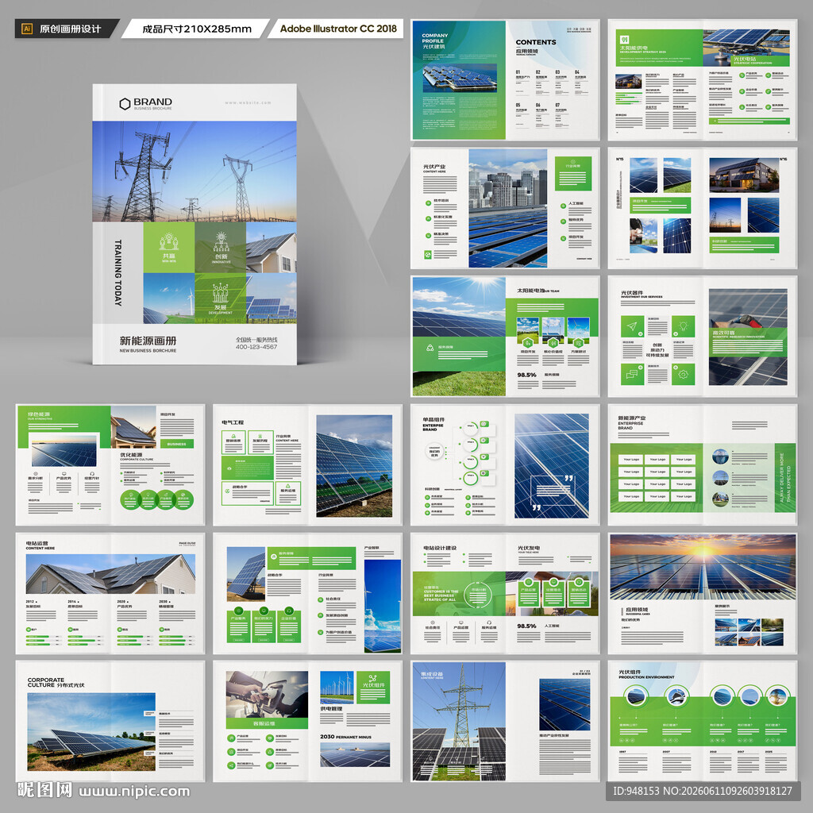Click the 成品尺寸210X285mm banner
This screenshot has width=813, height=813.
(x=197, y=29)
